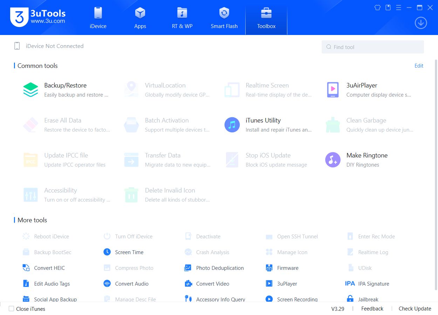Click the Realtime Log entry
Image resolution: width=438 pixels, height=315 pixels.
pyautogui.click(x=367, y=252)
